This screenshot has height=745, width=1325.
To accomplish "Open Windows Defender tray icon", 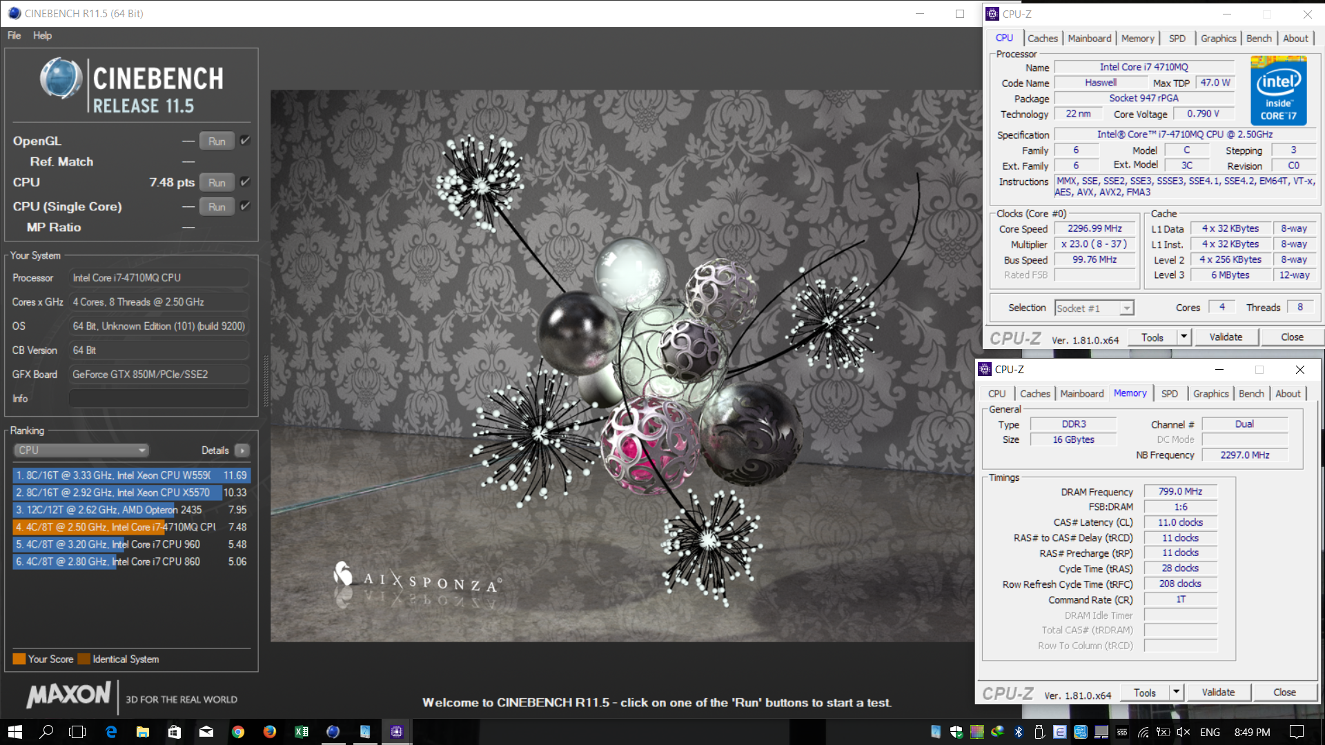I will pos(956,732).
